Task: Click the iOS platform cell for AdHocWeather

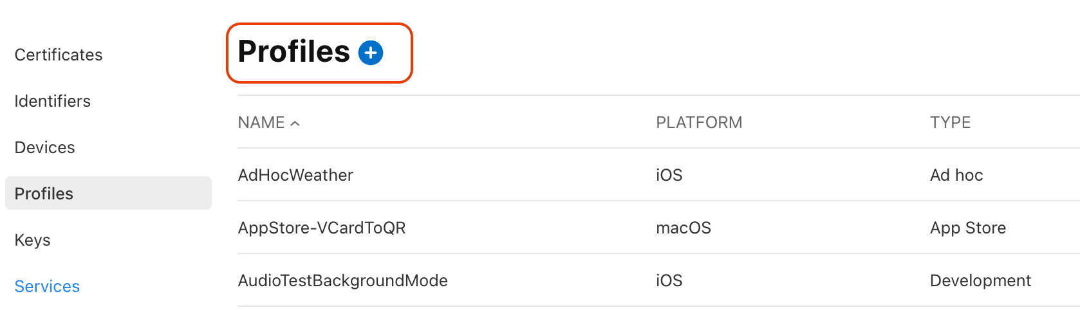Action: (669, 175)
